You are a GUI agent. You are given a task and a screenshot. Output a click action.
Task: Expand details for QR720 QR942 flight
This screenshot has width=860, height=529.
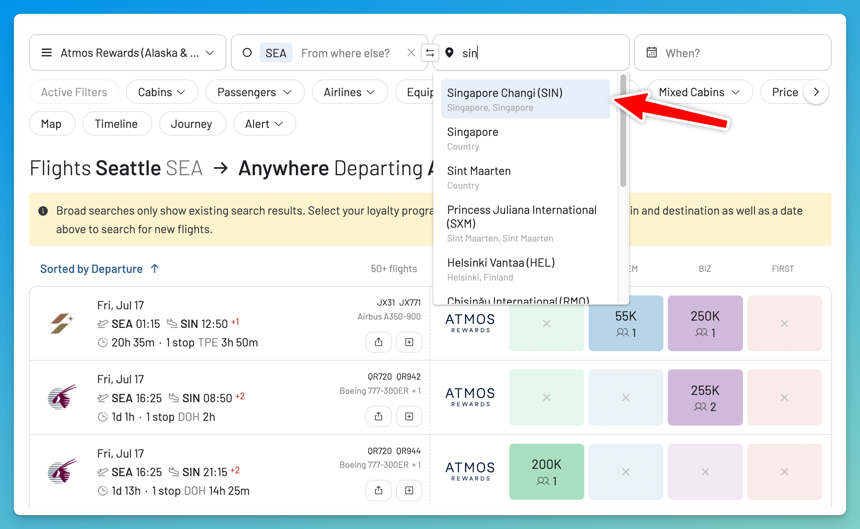[409, 416]
